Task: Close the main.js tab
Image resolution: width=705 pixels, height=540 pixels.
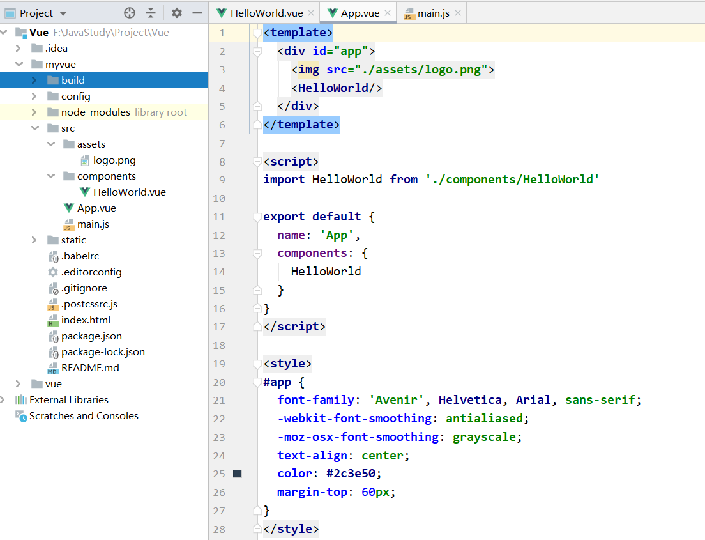Action: click(458, 13)
